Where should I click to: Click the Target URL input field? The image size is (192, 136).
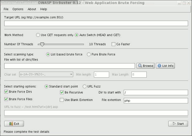pyautogui.click(x=96, y=23)
